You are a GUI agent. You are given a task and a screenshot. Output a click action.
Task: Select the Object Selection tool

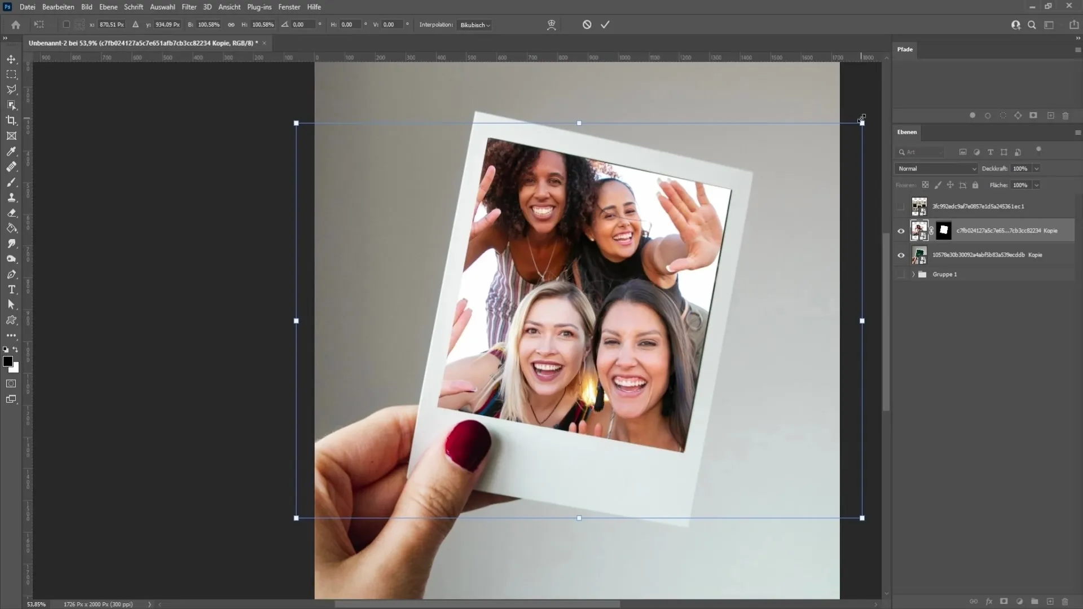11,105
